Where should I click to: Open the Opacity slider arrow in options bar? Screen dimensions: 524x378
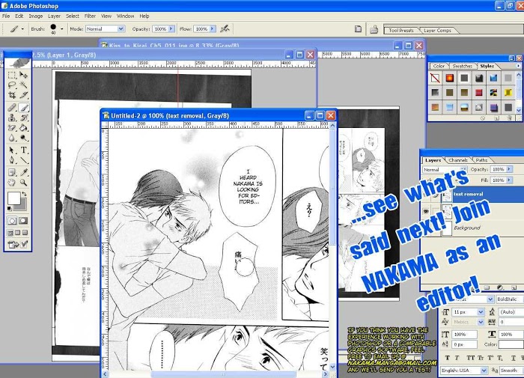(x=170, y=28)
